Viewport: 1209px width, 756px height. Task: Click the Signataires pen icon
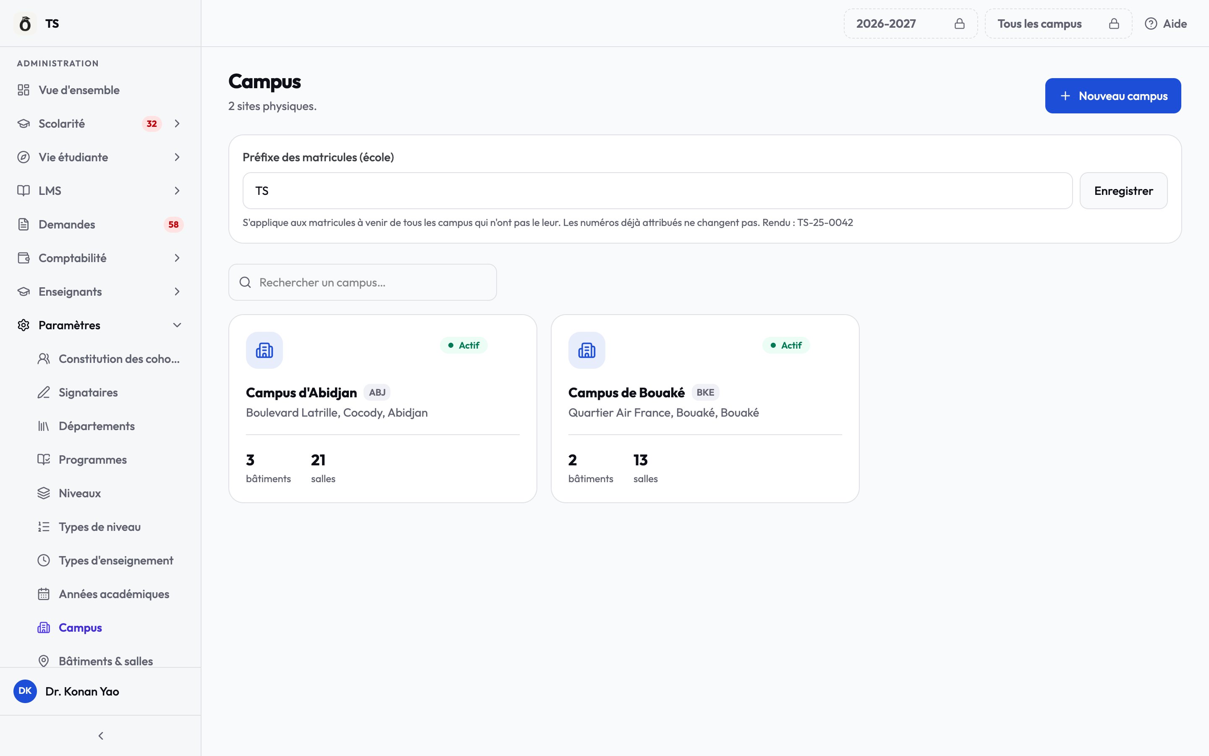(44, 393)
